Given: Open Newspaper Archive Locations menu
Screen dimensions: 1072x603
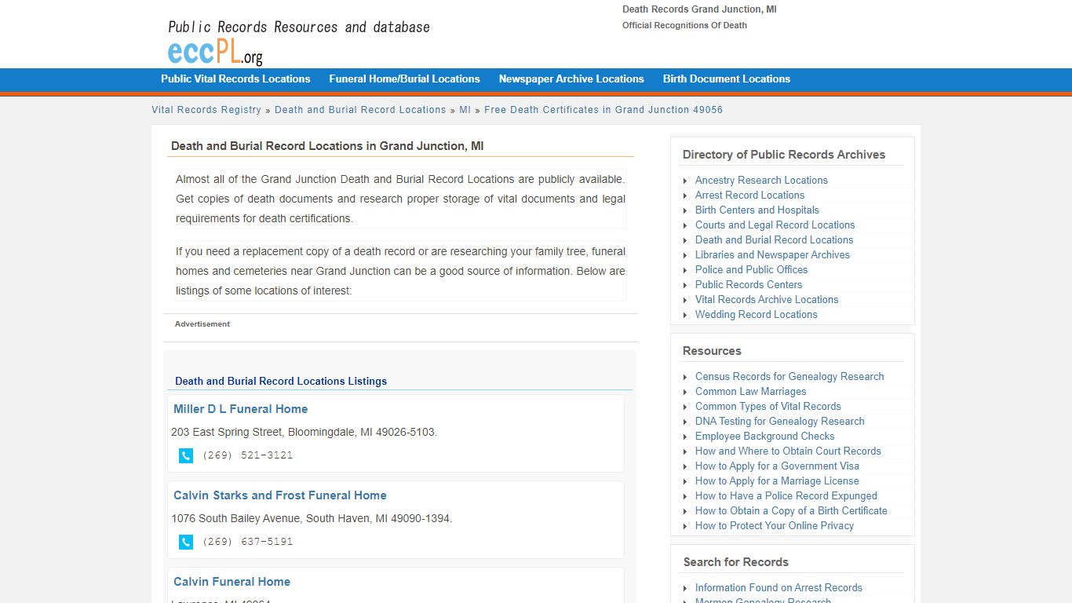Looking at the screenshot, I should click(x=571, y=79).
